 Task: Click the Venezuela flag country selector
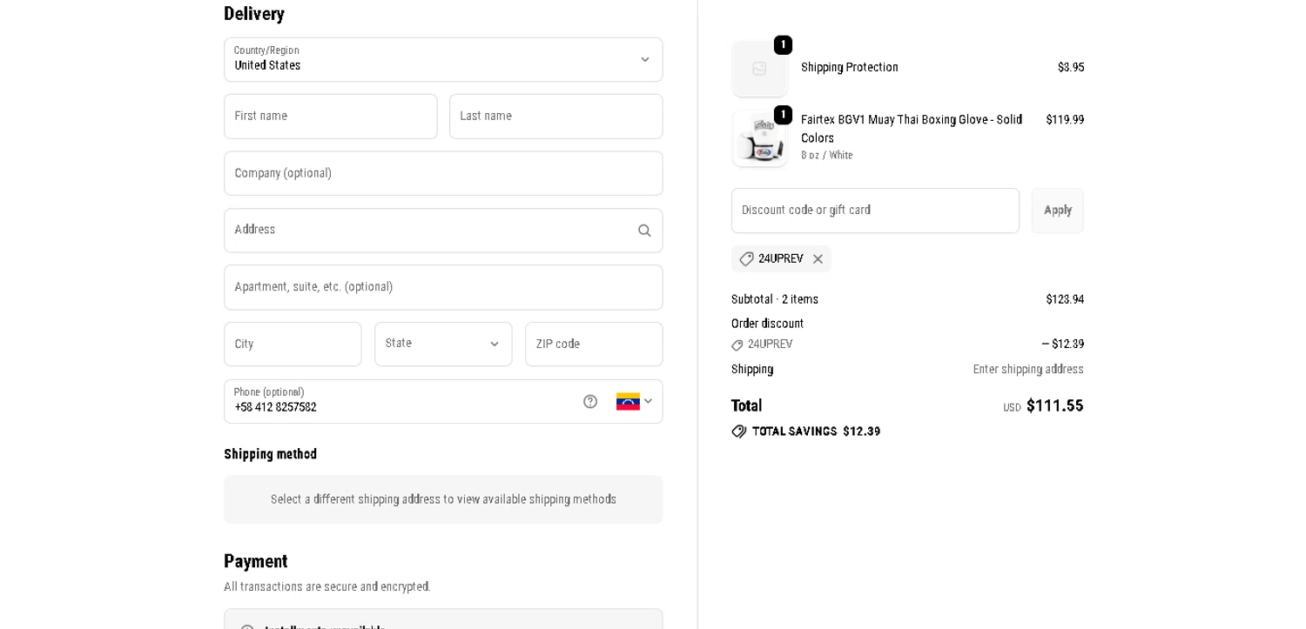628,401
